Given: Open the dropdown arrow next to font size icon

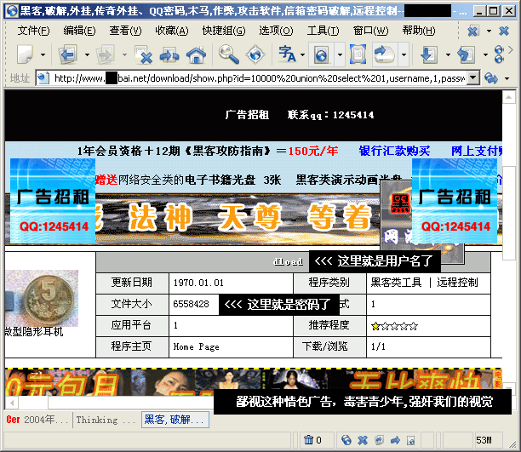Looking at the screenshot, I should [302, 56].
